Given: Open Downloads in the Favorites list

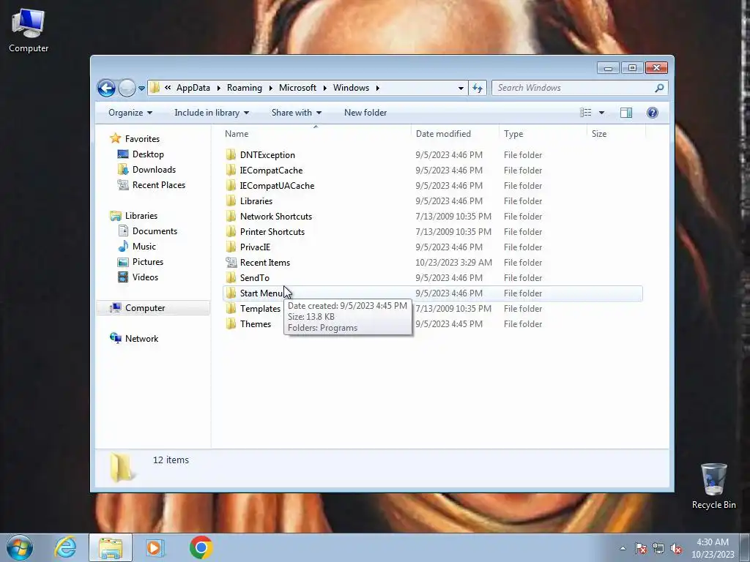Looking at the screenshot, I should pyautogui.click(x=154, y=170).
